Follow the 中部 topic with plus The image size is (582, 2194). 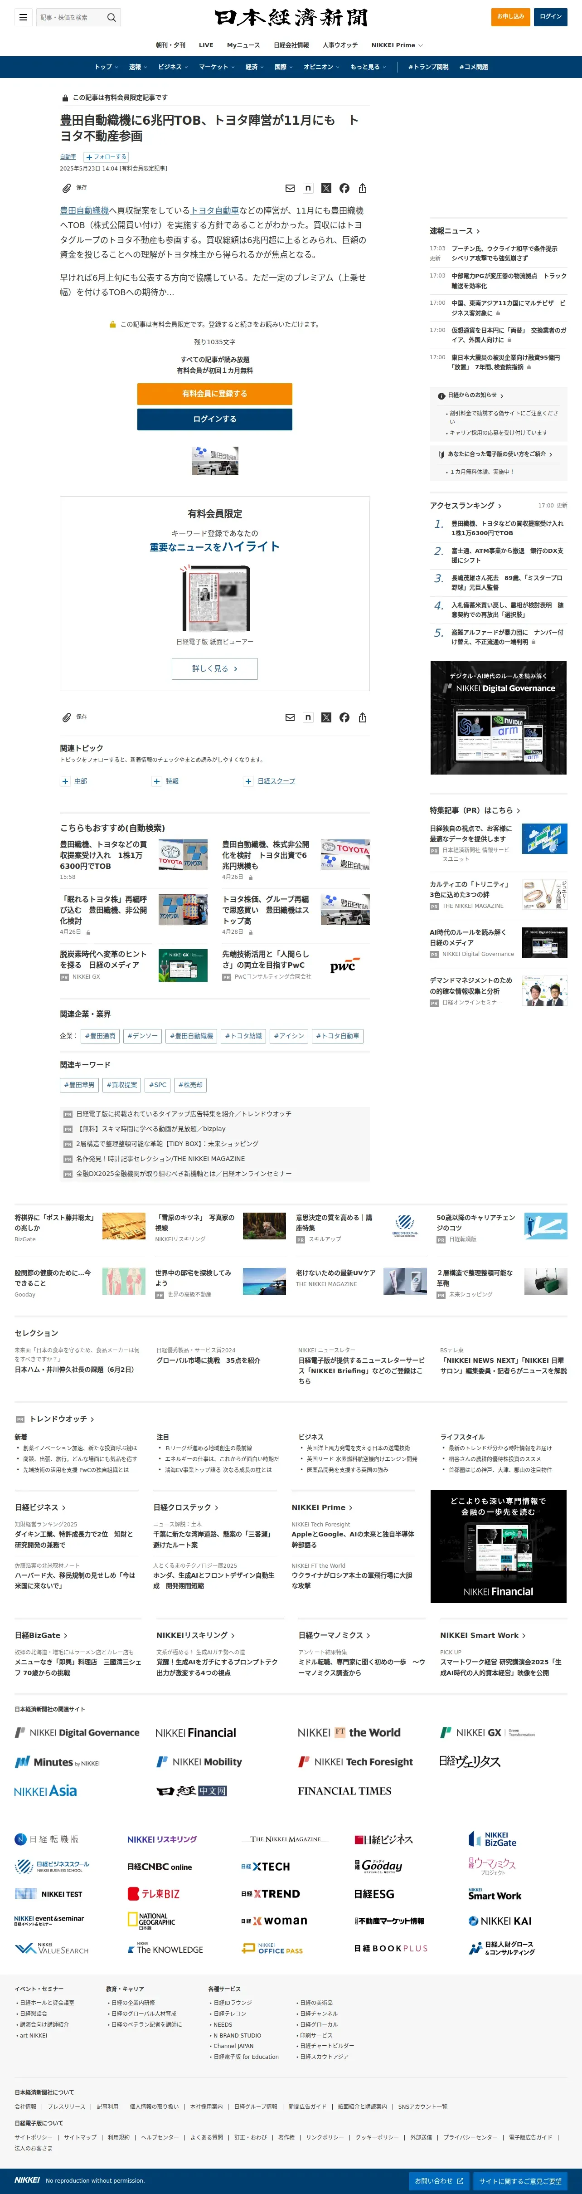pyautogui.click(x=65, y=781)
